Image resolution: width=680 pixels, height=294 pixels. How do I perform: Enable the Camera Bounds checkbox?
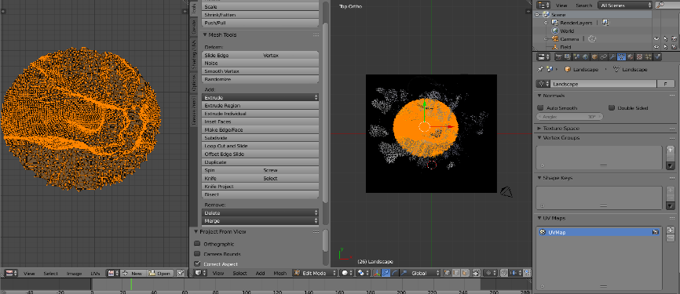tap(197, 254)
